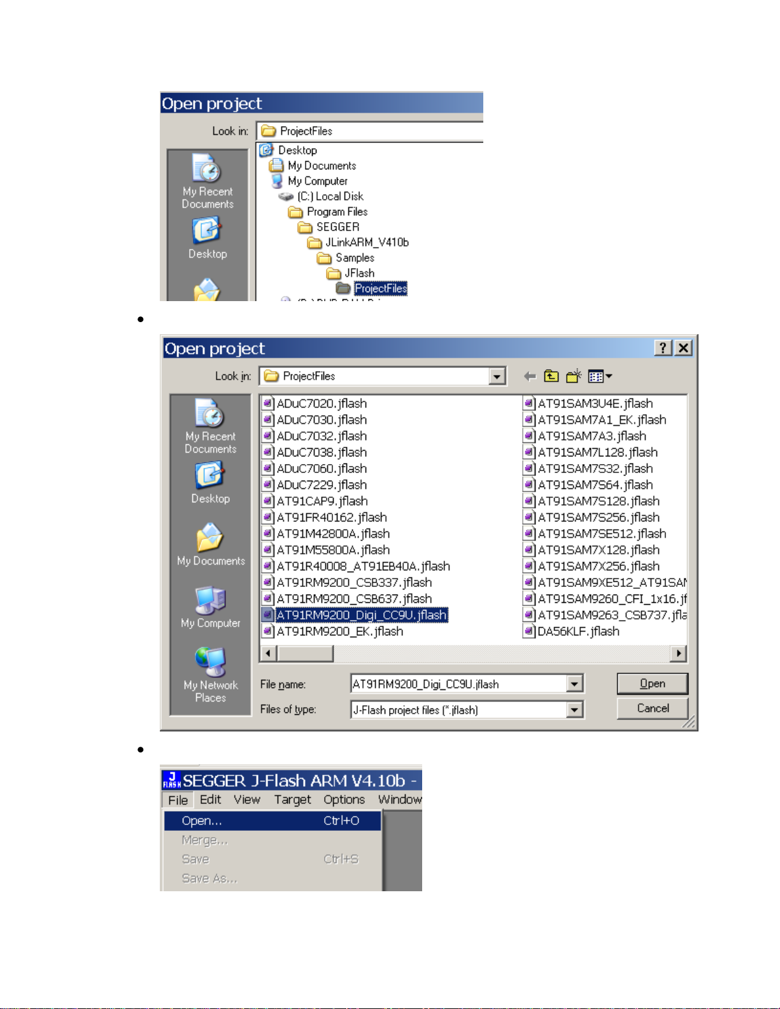
Task: Click the horizontal scrollbar thumb in file list
Action: pos(304,653)
